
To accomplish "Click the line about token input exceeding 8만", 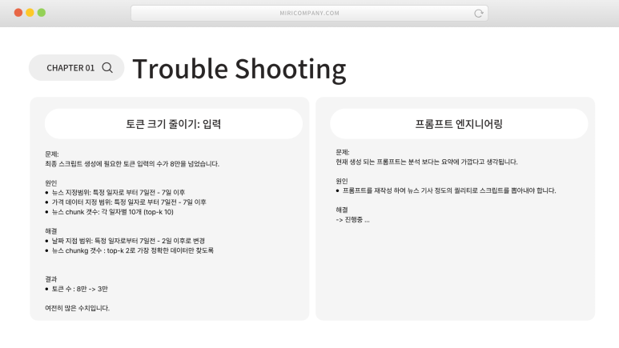I will tap(132, 164).
